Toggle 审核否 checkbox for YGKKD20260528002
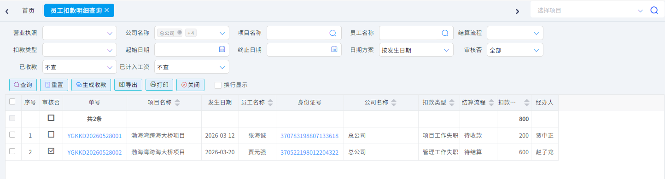 pos(51,151)
